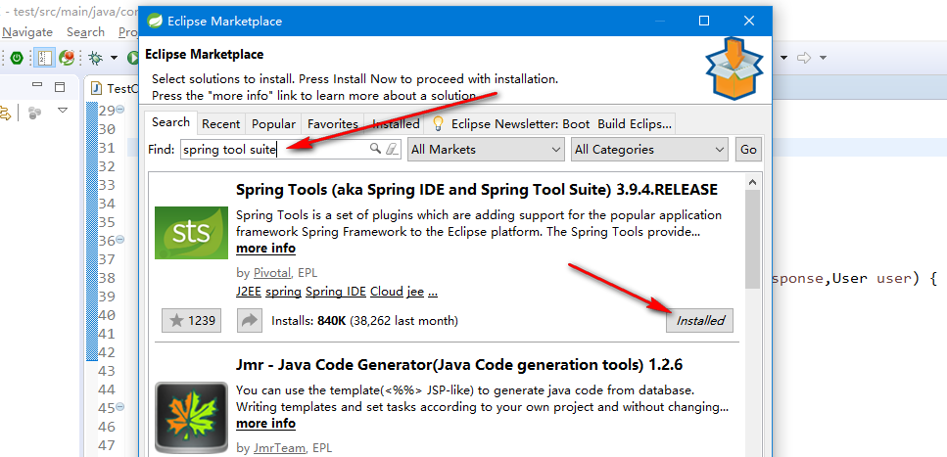Open the left panel view menu triangle

coord(63,112)
